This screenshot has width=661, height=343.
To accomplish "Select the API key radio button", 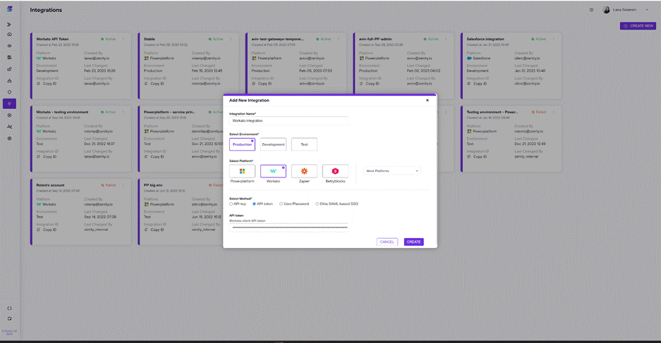I will pyautogui.click(x=231, y=204).
